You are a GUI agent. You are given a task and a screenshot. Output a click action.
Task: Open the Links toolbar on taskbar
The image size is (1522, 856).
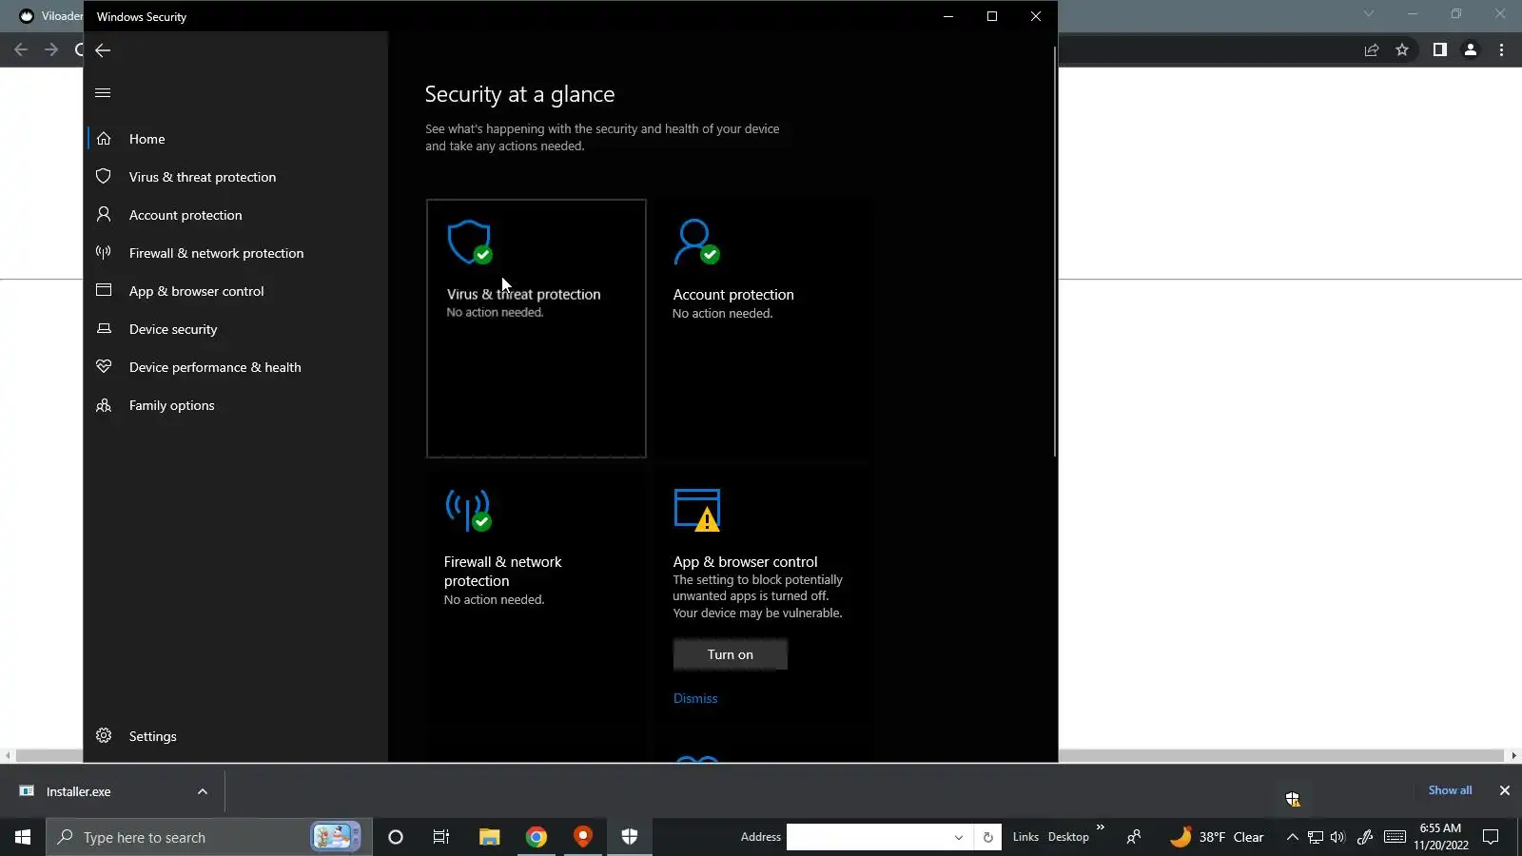1025,837
